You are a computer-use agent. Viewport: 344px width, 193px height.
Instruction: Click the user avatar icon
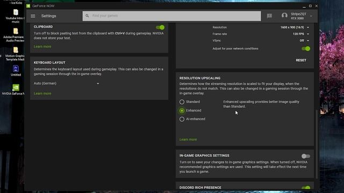[x=284, y=16]
